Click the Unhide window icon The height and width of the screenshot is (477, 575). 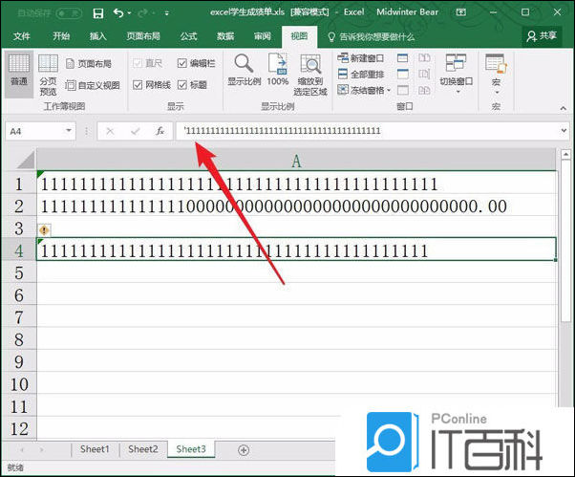403,90
